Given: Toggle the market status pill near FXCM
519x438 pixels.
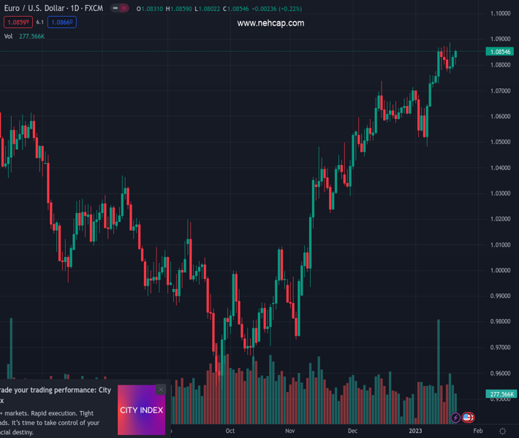Looking at the screenshot, I should pos(120,9).
